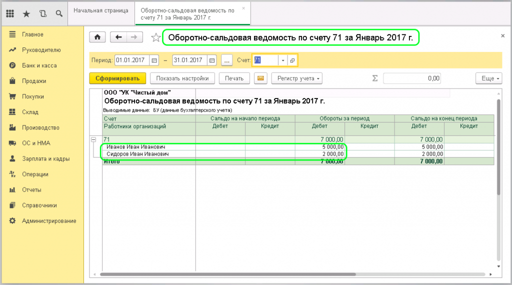
Task: Open Favorites star in top panel
Action: (26, 13)
